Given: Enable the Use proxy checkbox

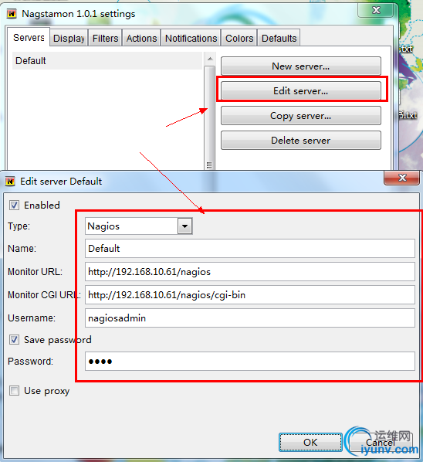Looking at the screenshot, I should point(14,391).
